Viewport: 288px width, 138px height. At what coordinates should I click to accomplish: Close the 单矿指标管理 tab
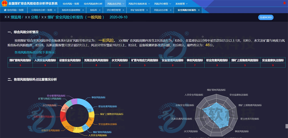147,10
